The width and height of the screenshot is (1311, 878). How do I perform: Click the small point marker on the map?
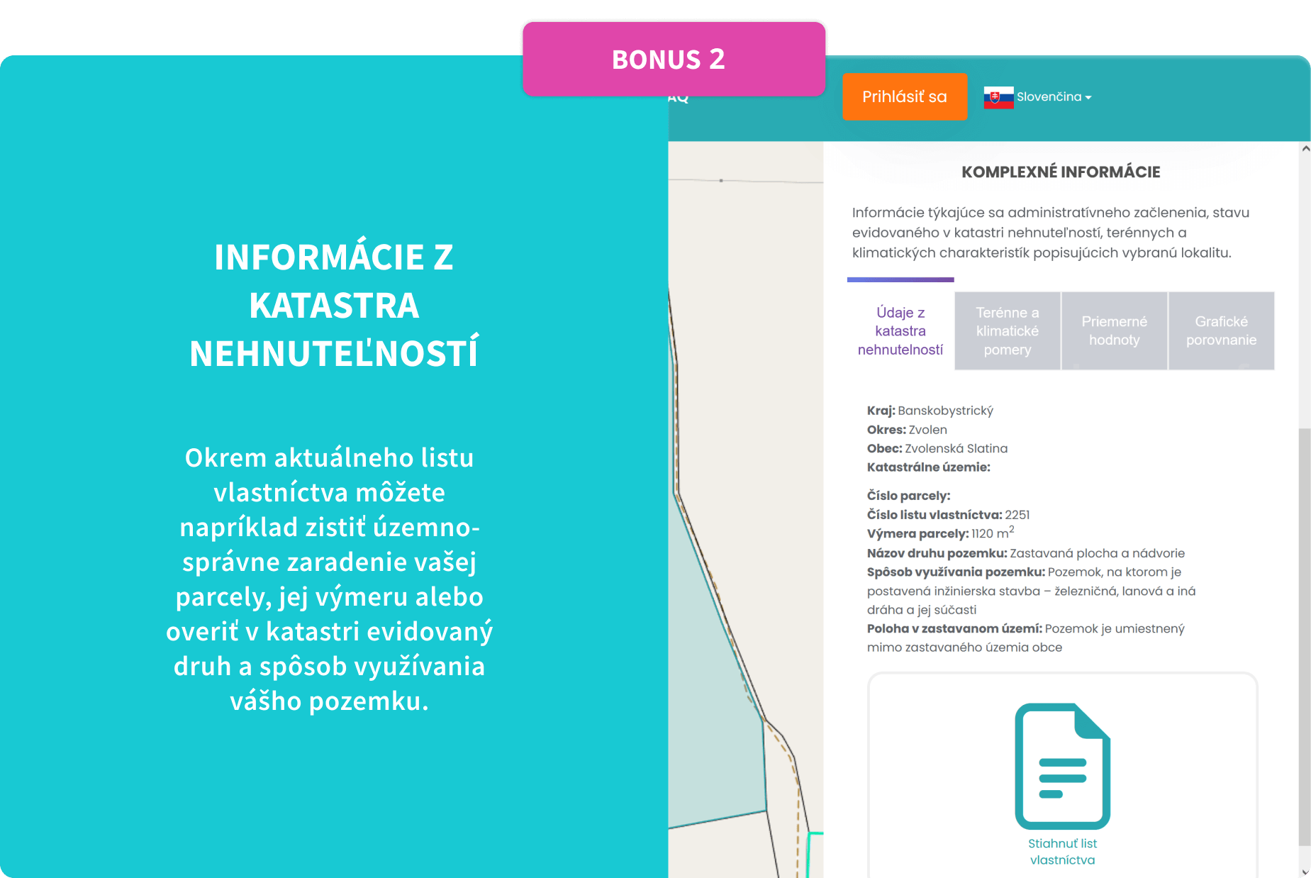(721, 181)
